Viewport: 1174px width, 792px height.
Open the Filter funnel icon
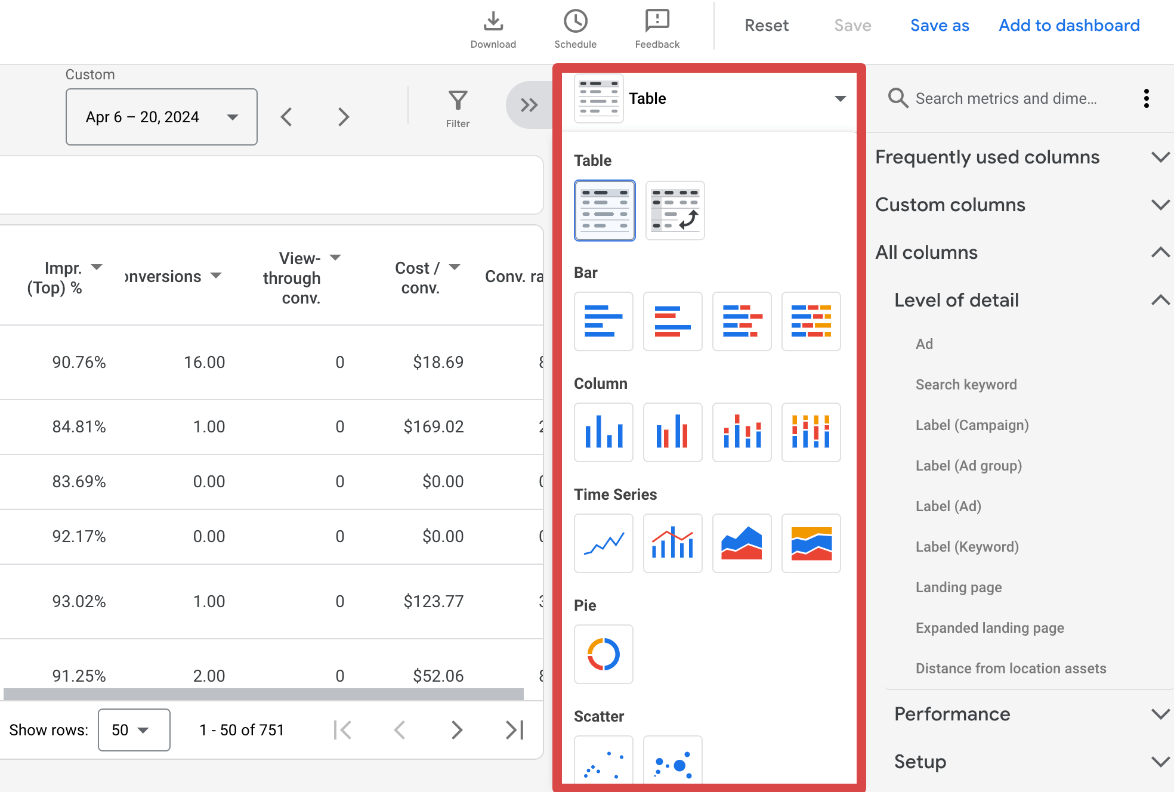click(458, 100)
